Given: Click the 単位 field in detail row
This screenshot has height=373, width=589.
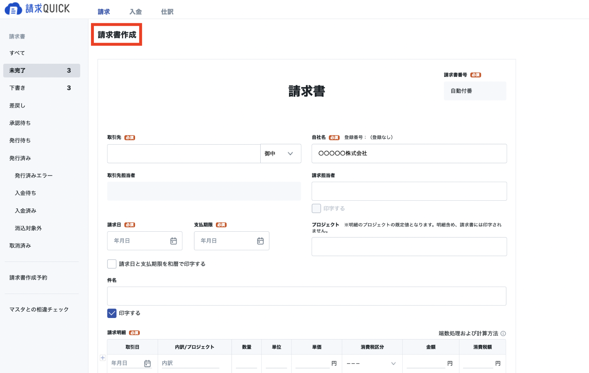Looking at the screenshot, I should click(x=276, y=364).
